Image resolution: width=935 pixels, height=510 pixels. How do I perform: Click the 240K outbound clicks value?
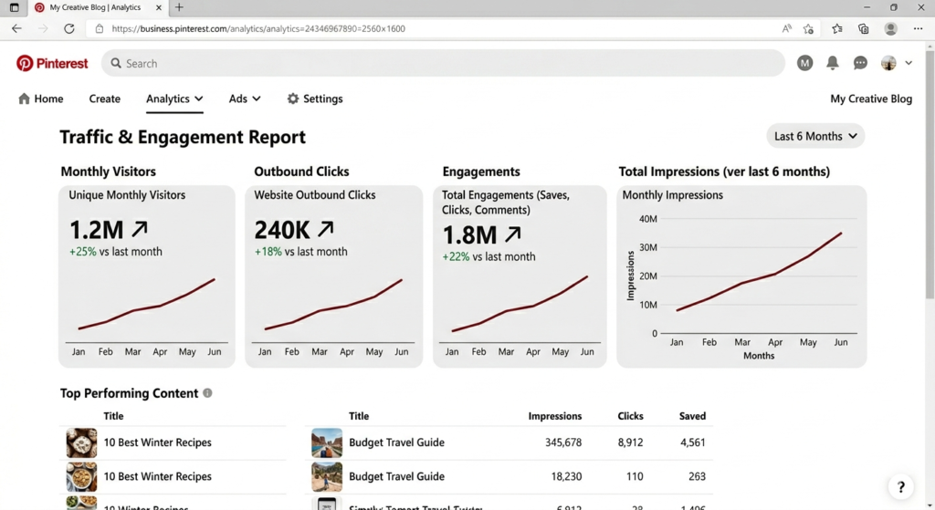[x=282, y=230]
